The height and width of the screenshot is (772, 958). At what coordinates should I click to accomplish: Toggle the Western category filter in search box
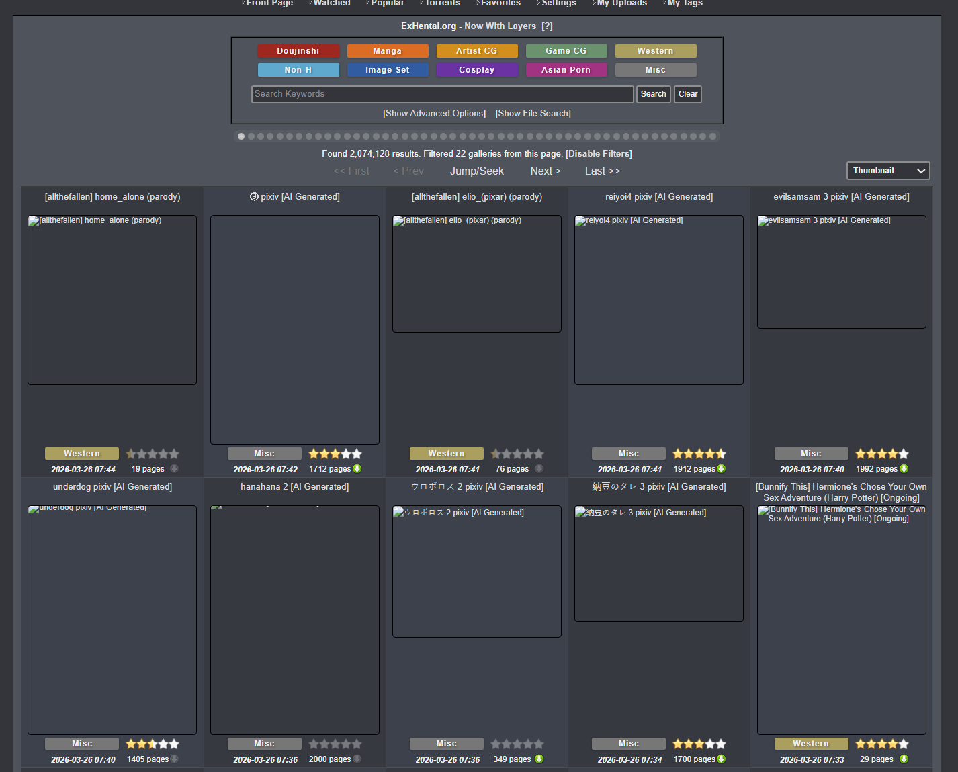[x=656, y=51]
